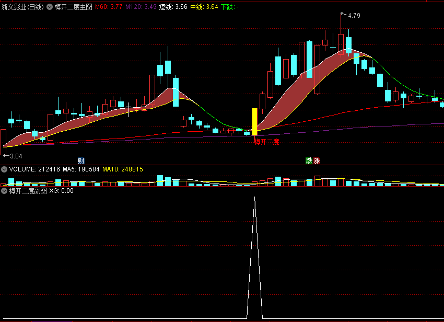Click the 梅开二度副图 indicator name
The height and width of the screenshot is (322, 444).
coord(28,191)
